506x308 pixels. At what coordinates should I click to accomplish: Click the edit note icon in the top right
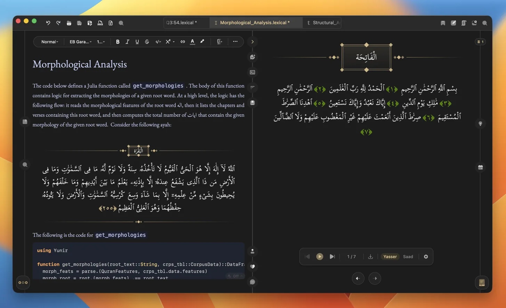coord(453,23)
